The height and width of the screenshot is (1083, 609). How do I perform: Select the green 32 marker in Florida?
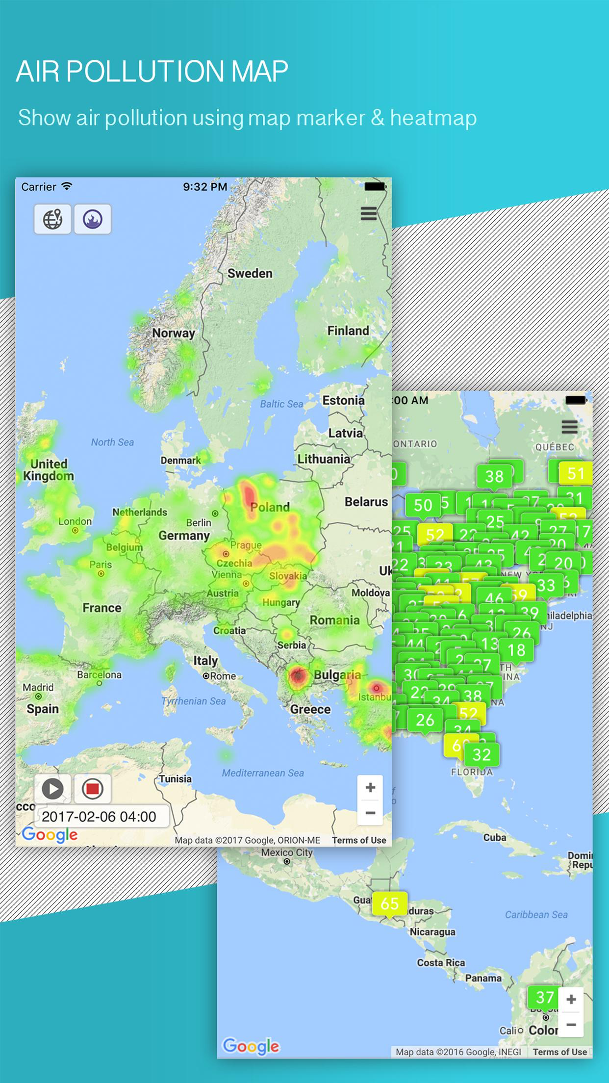(482, 754)
